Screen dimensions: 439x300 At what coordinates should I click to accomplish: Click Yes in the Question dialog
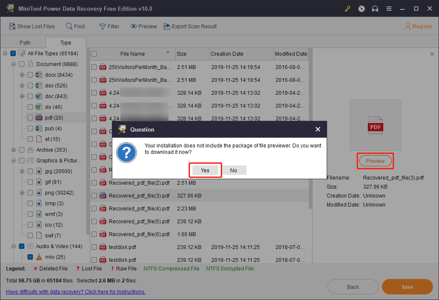(x=205, y=170)
